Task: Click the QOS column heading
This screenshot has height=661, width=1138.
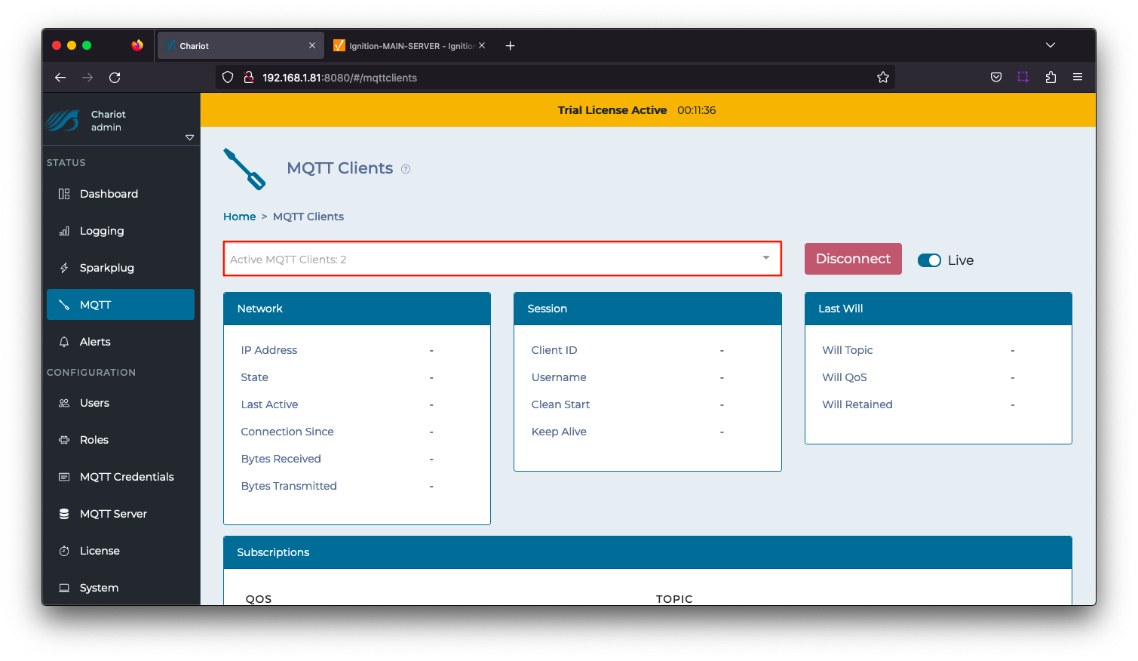Action: pos(259,599)
